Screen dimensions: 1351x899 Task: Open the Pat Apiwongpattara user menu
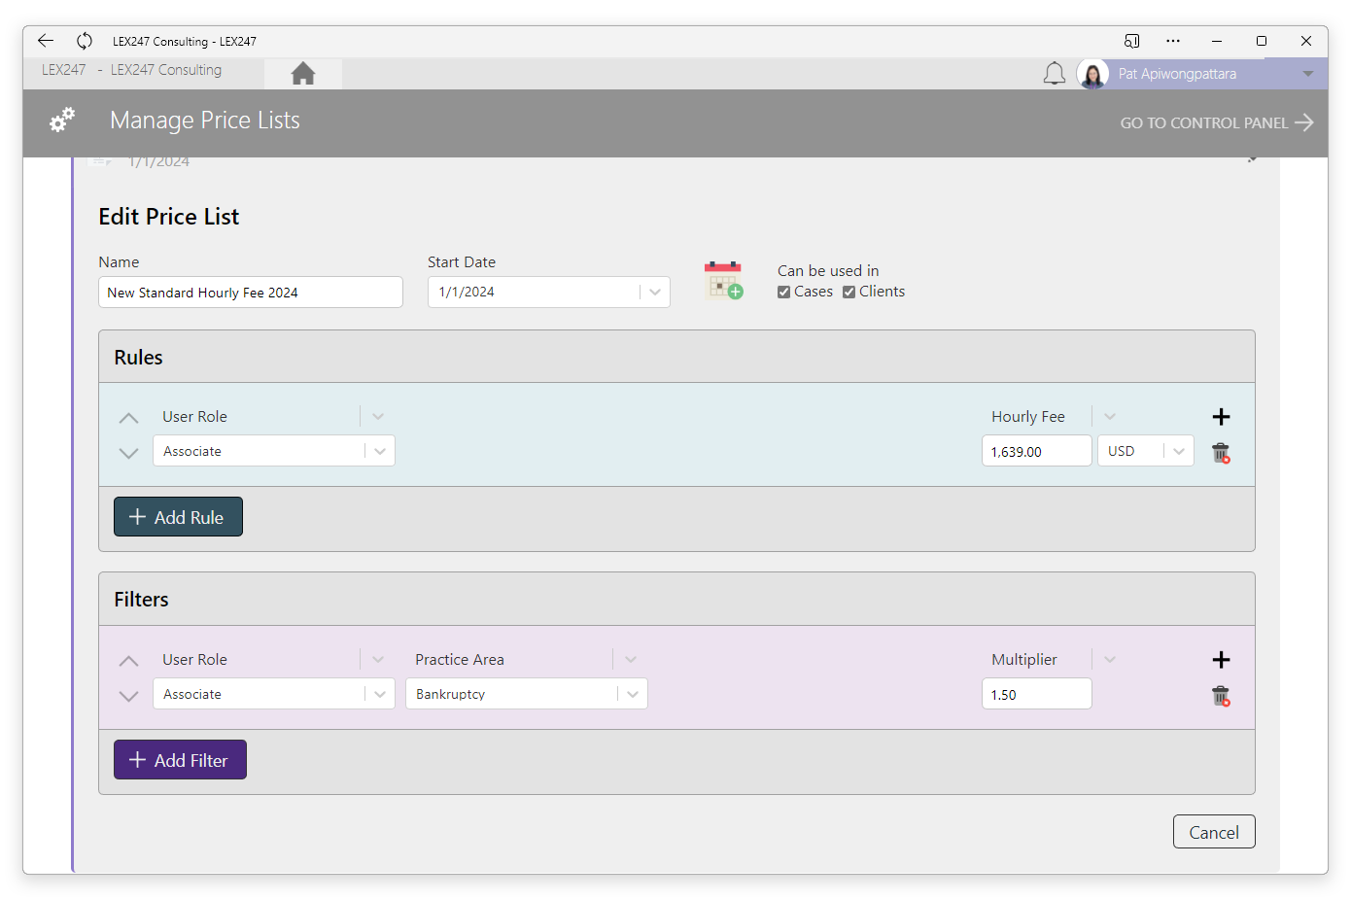(1201, 74)
